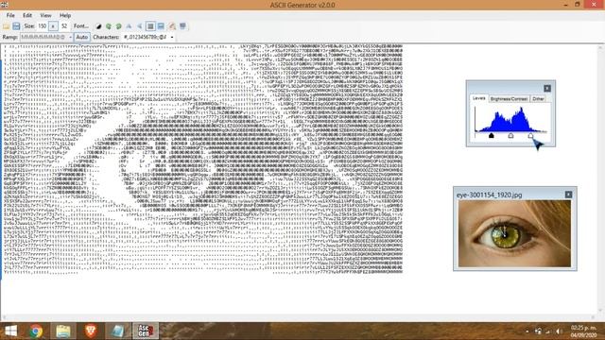Open File Explorer from the taskbar
This screenshot has height=340, width=605.
click(63, 331)
